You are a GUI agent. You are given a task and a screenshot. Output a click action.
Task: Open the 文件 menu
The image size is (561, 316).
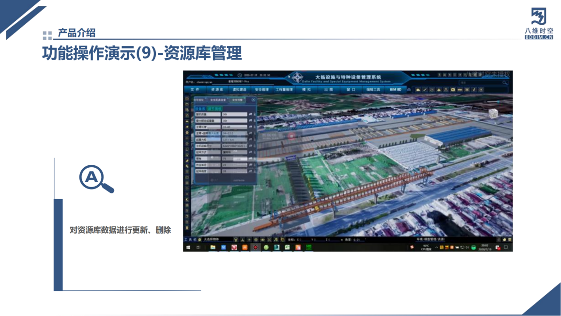coord(195,90)
